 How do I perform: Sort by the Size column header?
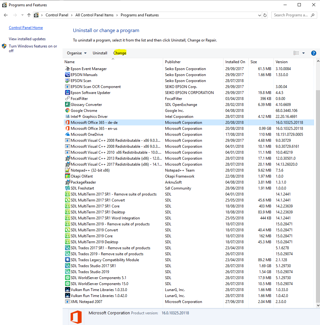click(x=261, y=62)
